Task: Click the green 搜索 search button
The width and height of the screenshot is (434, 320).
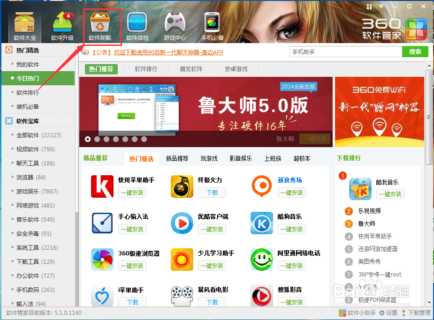Action: pos(415,52)
